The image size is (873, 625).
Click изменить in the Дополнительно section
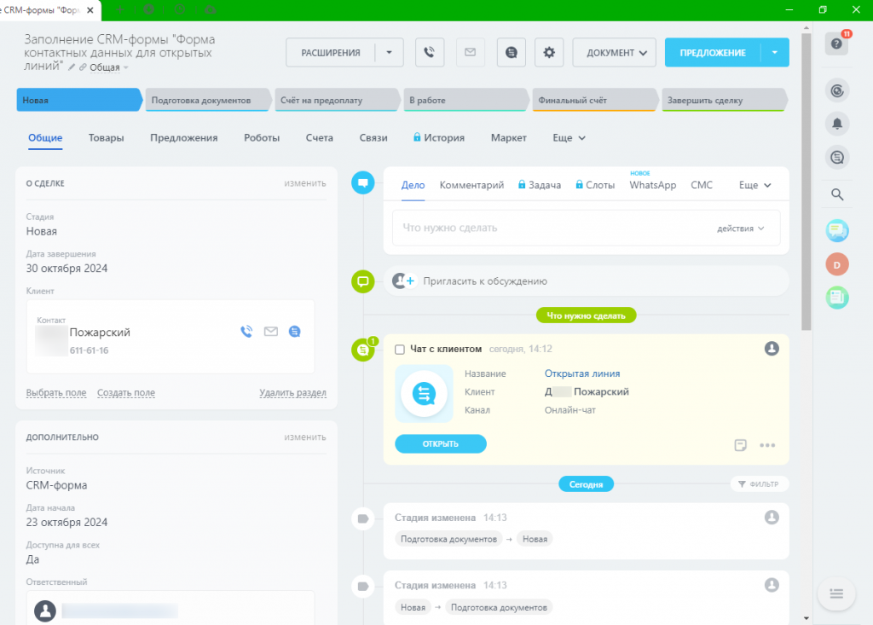pos(305,437)
